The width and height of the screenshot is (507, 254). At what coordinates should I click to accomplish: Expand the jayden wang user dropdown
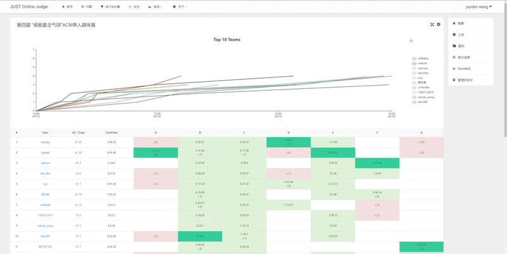(478, 7)
